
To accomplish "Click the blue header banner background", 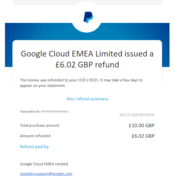I will (140, 31).
